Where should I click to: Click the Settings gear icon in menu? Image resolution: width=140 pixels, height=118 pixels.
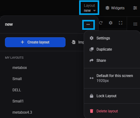[x=91, y=38]
